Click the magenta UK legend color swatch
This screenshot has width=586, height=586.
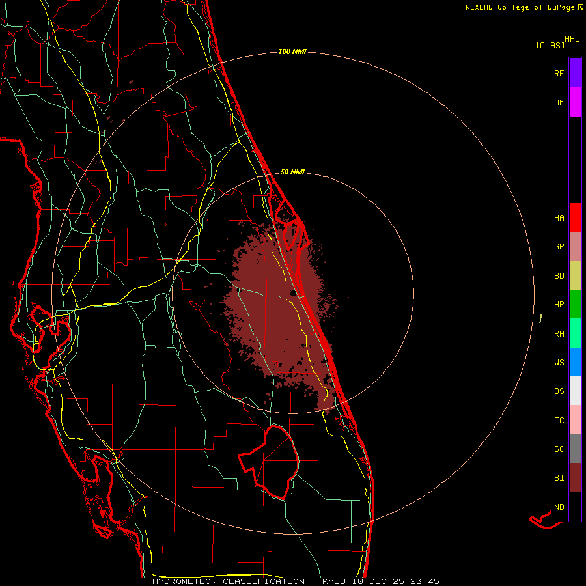point(575,102)
